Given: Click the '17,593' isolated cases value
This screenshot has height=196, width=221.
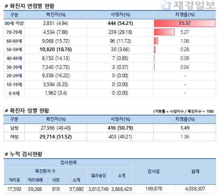Looking at the screenshot, I should [14, 189].
